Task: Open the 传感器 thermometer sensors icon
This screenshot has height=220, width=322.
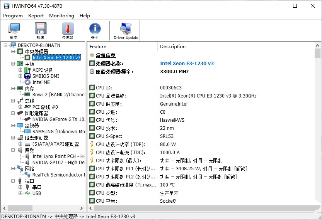Action: 68,31
